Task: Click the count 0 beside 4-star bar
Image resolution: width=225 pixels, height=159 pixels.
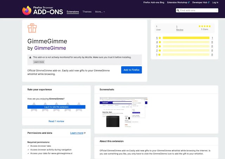Action: pos(212,42)
